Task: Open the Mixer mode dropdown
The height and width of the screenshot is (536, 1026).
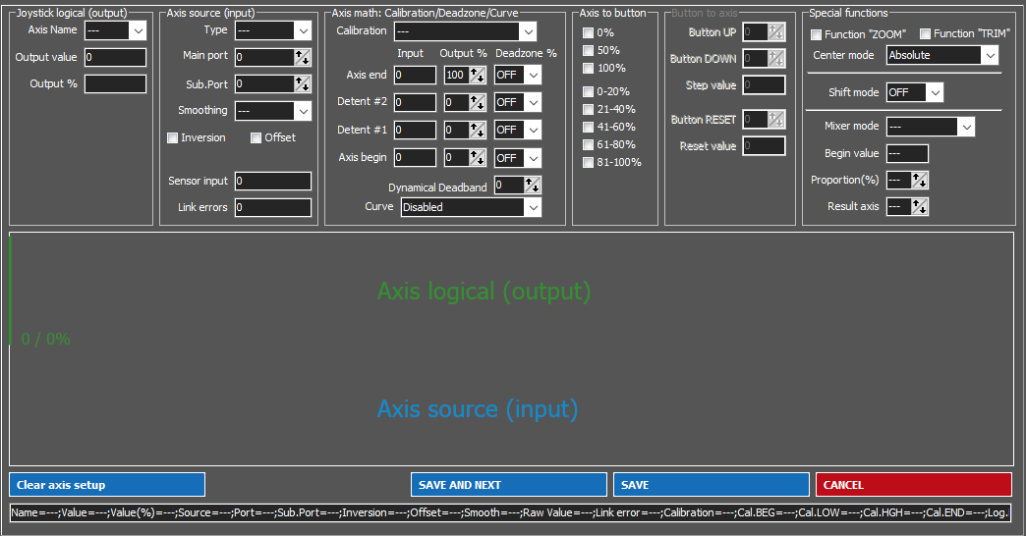Action: [x=931, y=127]
